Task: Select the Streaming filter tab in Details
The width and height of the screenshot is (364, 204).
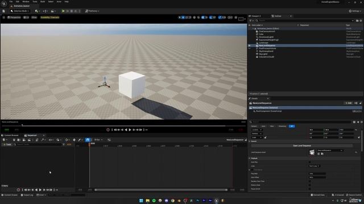Action: tap(282, 126)
